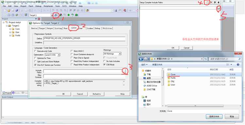Click the Back arrow in folder dialog
This screenshot has height=125, width=245.
(141, 59)
